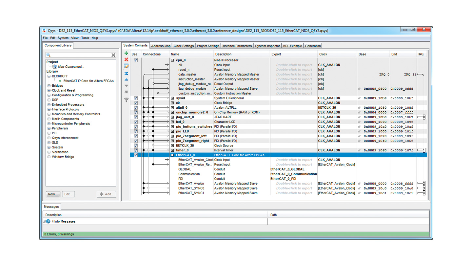
Task: Switch to the Address Map tab
Action: (x=161, y=46)
